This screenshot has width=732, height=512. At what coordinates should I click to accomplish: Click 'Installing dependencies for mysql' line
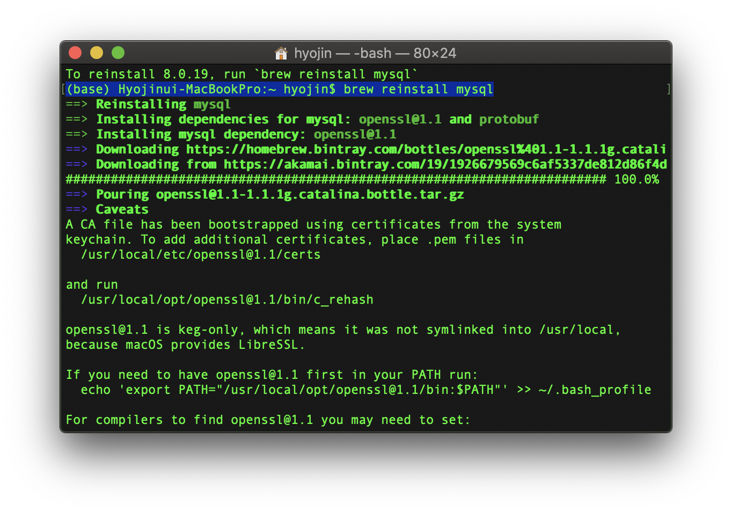[302, 119]
